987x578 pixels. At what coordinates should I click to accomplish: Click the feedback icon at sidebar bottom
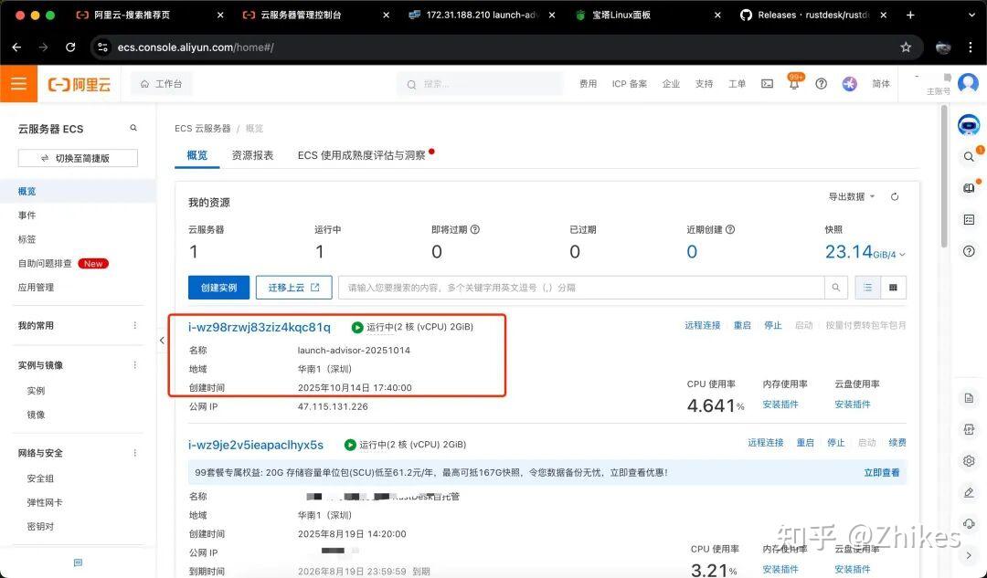click(78, 562)
